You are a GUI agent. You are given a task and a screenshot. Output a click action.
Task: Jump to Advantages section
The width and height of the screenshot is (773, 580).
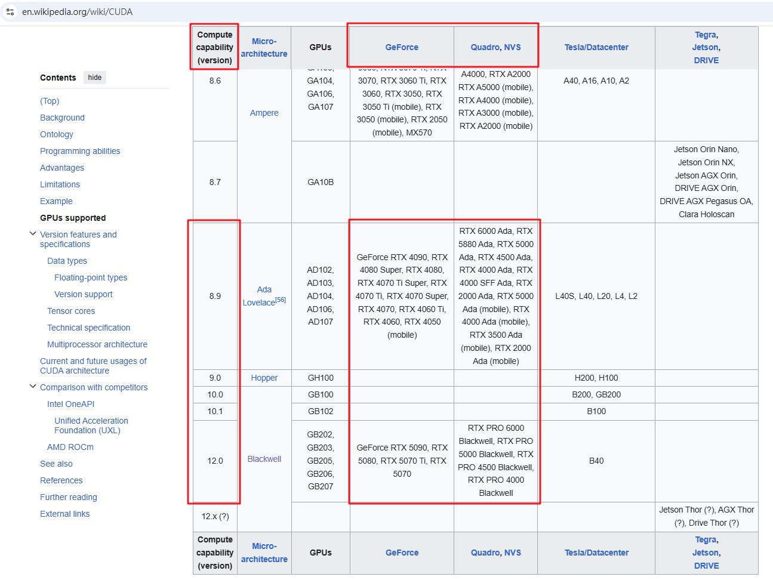click(x=62, y=168)
